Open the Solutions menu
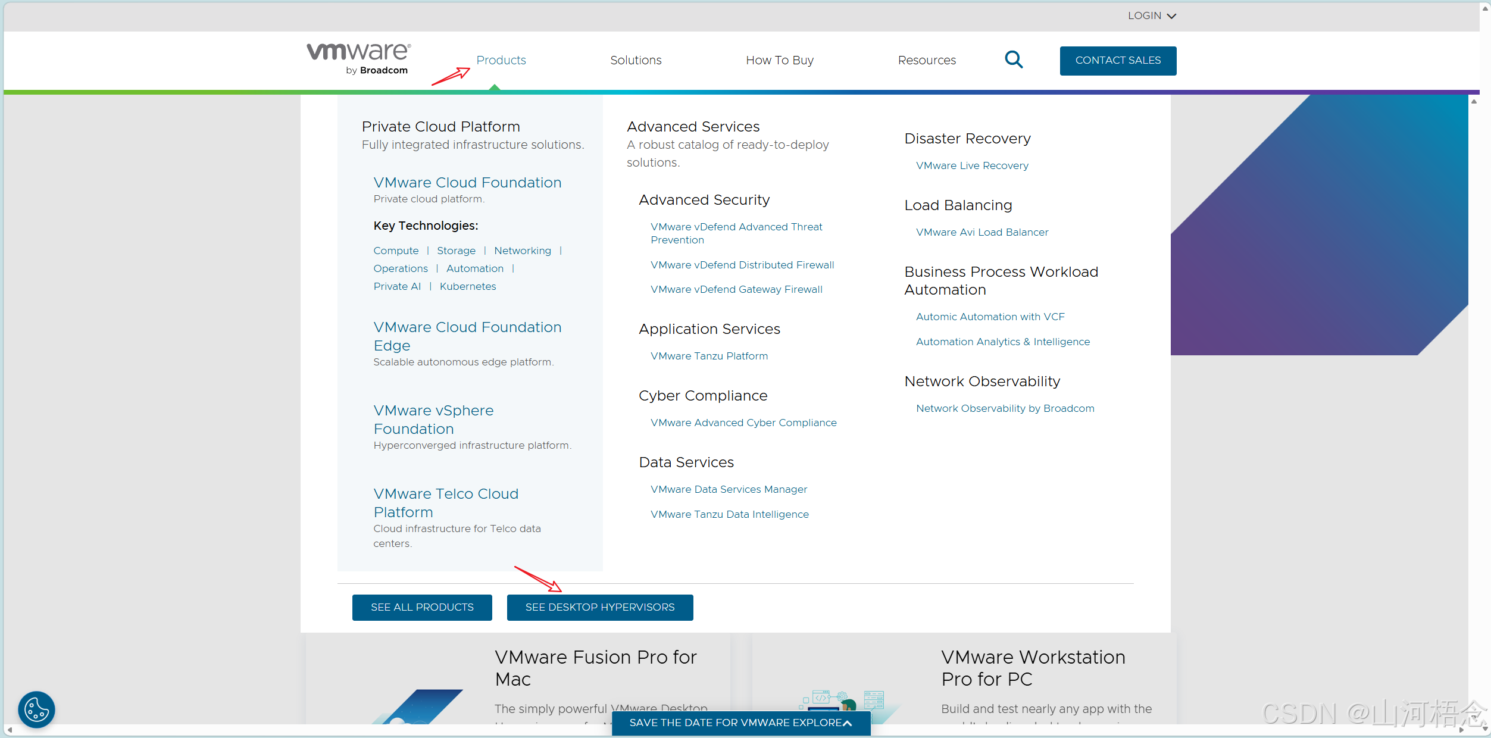 [x=636, y=60]
